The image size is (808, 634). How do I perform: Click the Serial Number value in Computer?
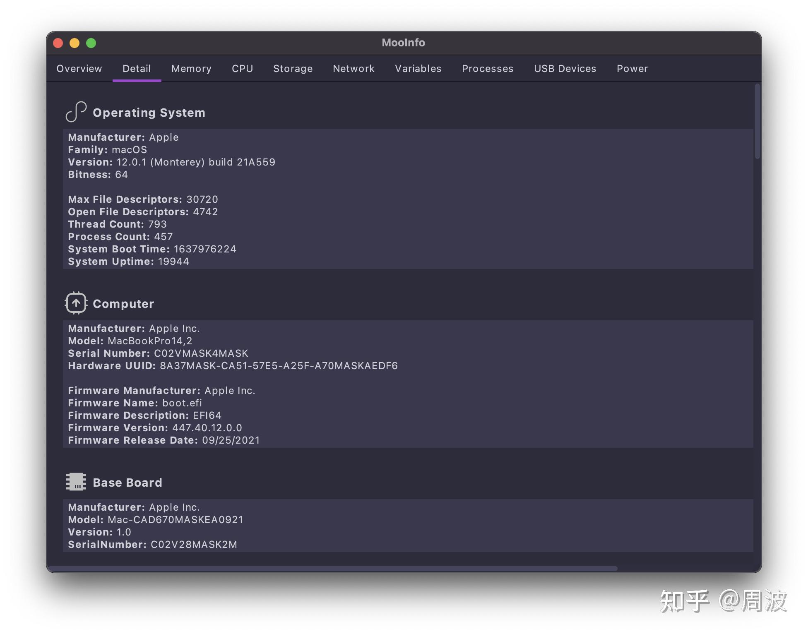pyautogui.click(x=201, y=353)
